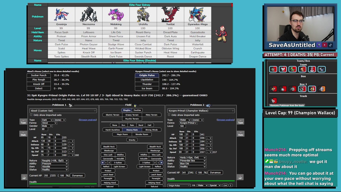Click the serpent Pokémon icon in Box 2
The width and height of the screenshot is (341, 192).
click(x=302, y=89)
